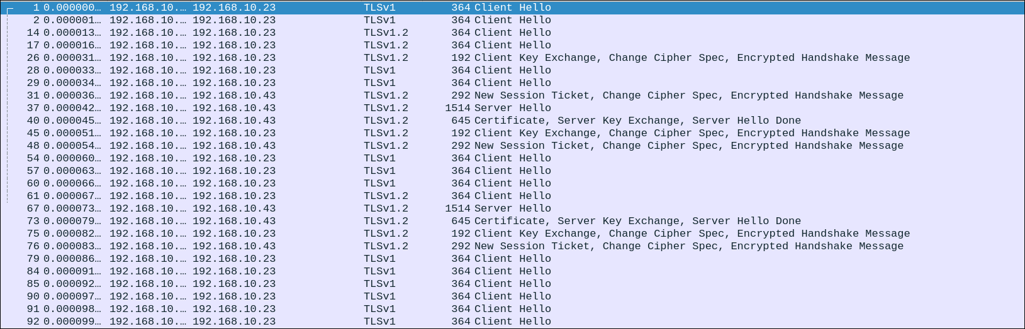Select packet 73 Server Hello Done row
Image resolution: width=1025 pixels, height=329 pixels.
(512, 221)
